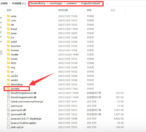Select the fmod folder icon

(8, 29)
